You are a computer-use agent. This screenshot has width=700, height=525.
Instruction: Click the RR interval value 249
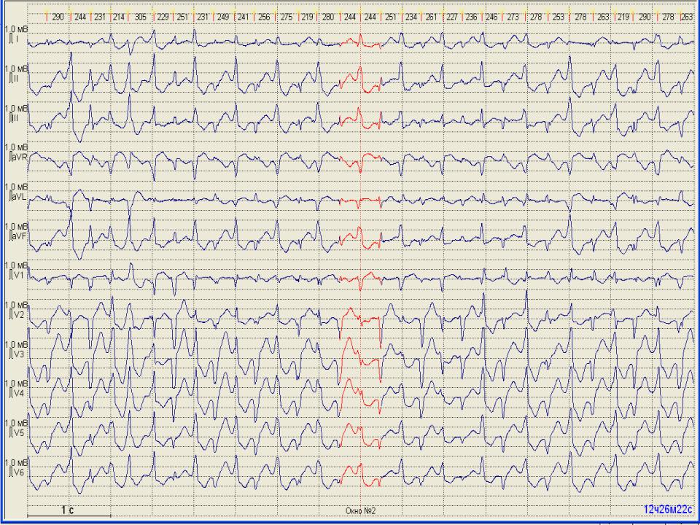[x=224, y=17]
